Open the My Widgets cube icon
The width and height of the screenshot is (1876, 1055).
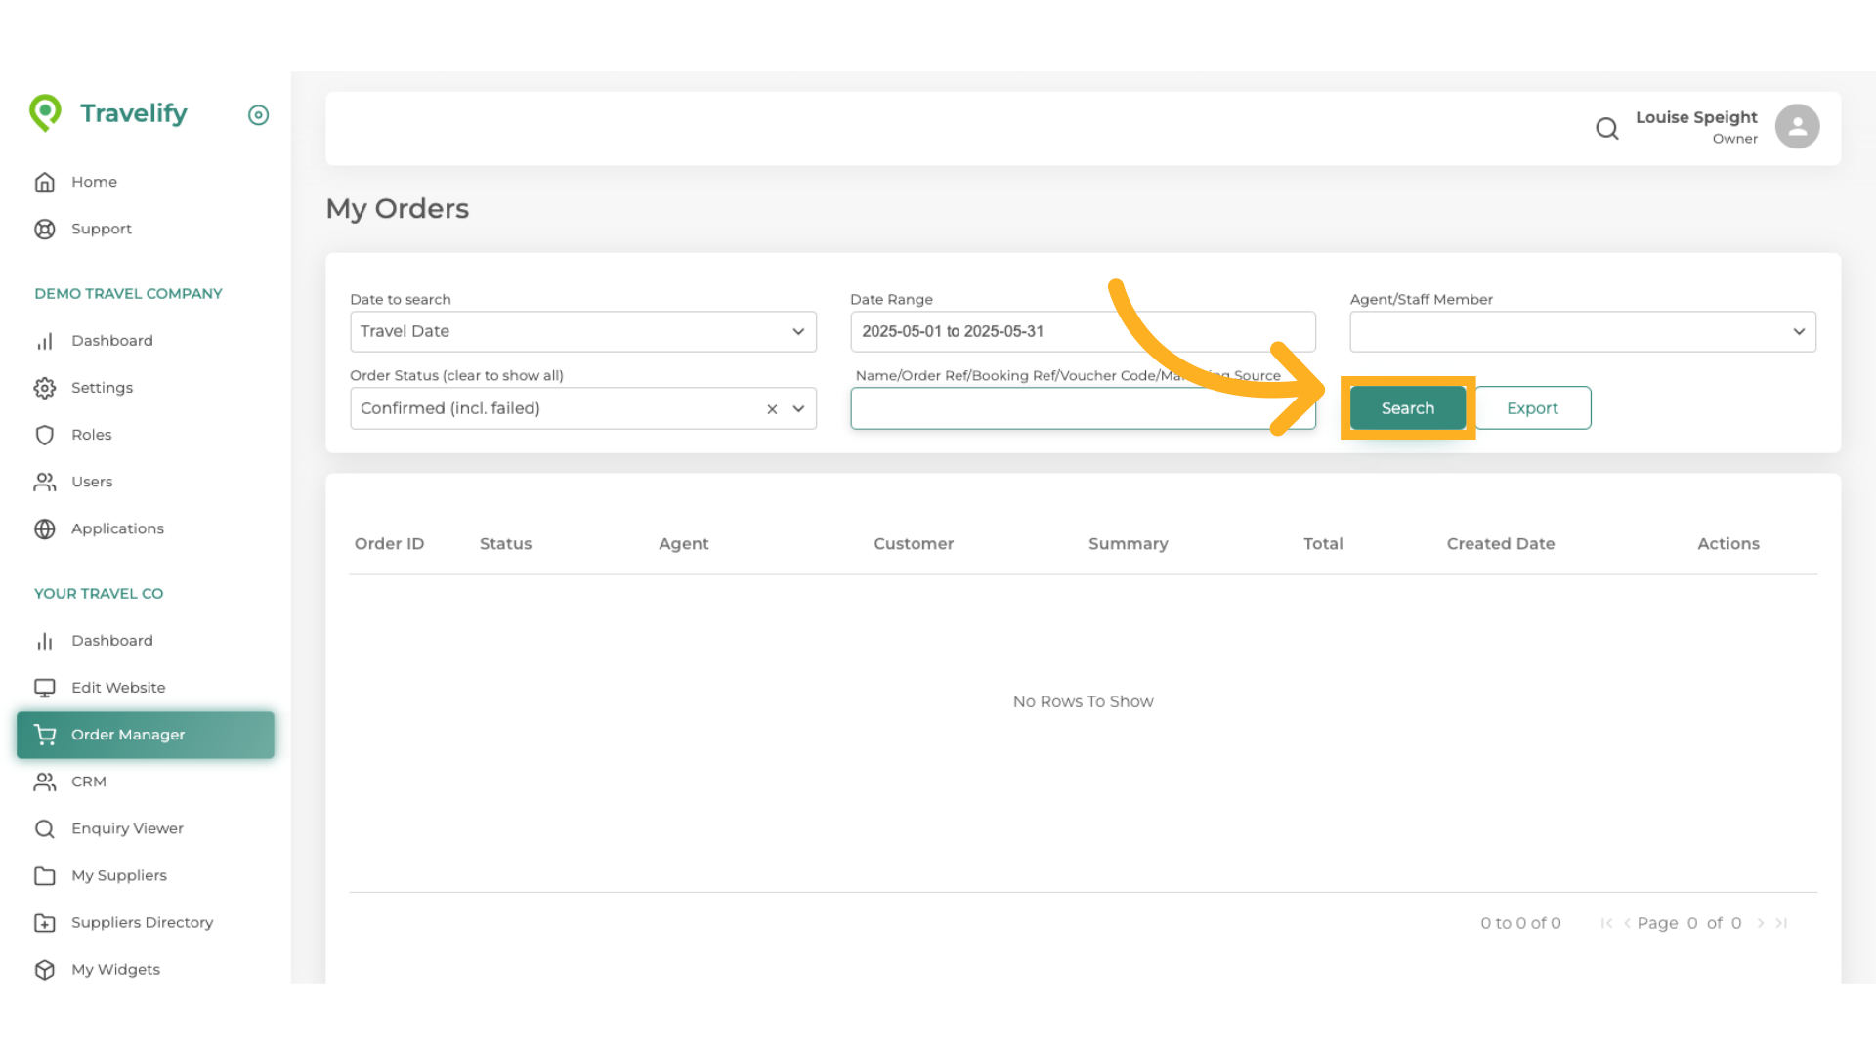pyautogui.click(x=45, y=969)
